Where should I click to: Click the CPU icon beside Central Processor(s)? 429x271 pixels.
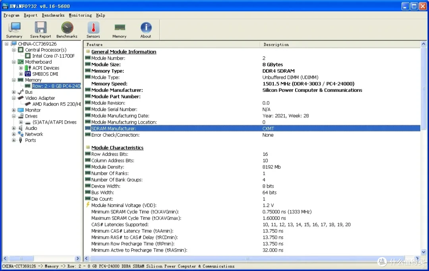(21, 50)
